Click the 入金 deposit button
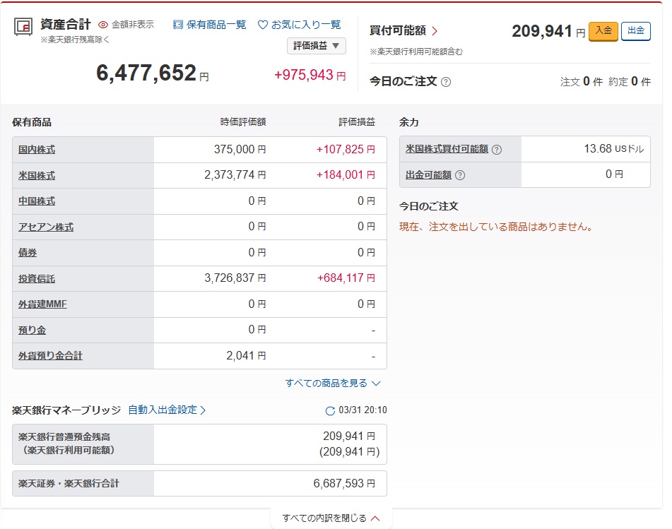Viewport: 672px width, 529px height. click(603, 31)
